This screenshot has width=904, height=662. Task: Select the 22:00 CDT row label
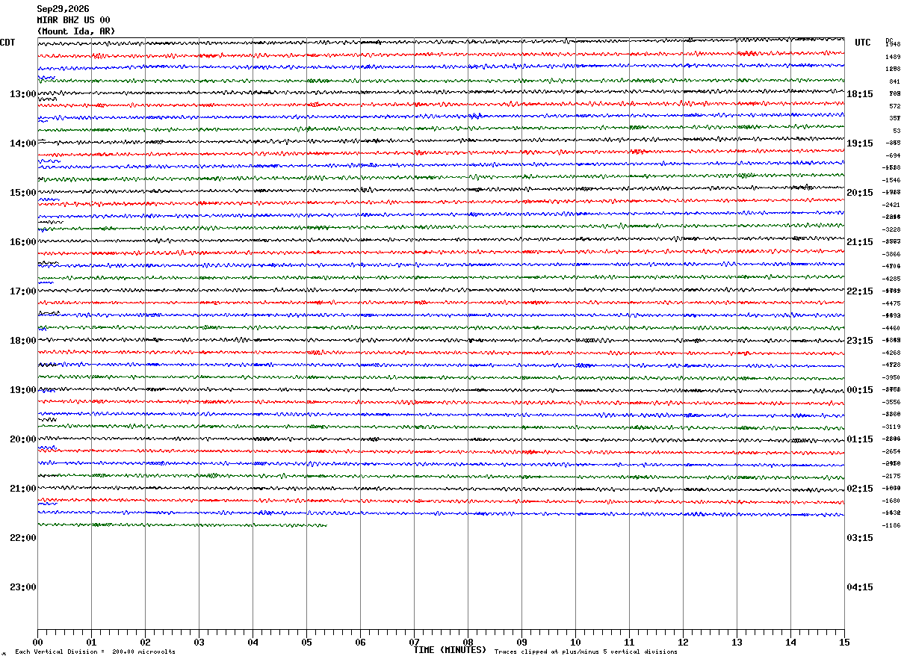[22, 538]
